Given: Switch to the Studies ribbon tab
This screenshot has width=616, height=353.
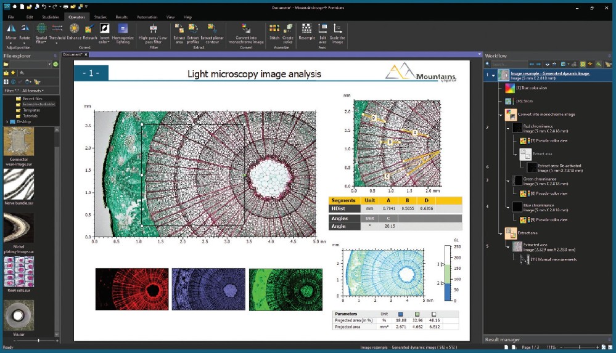Looking at the screenshot, I should [101, 17].
